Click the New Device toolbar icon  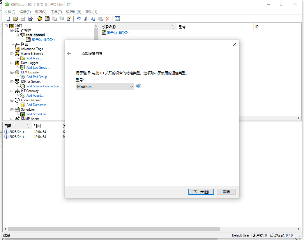point(47,19)
